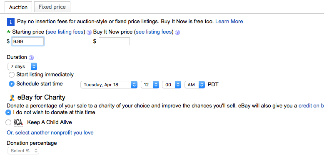Open the help icon next to Buy It Now price
The image size is (324, 161).
pos(177,32)
